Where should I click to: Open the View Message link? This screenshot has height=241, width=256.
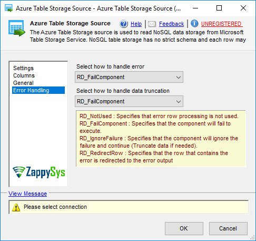tap(27, 194)
